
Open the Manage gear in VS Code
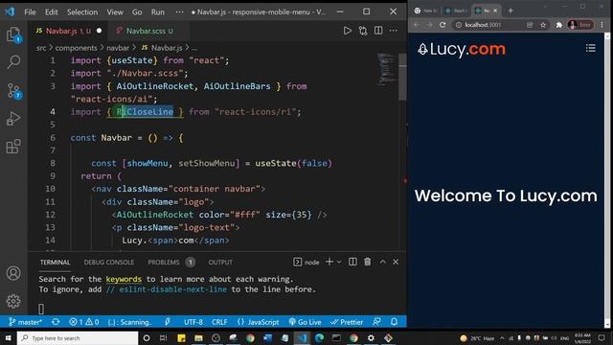tap(13, 301)
